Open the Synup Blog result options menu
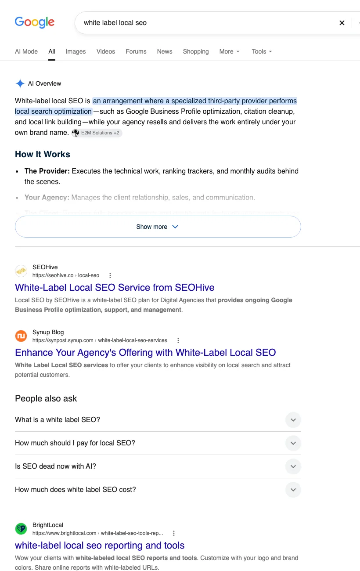 pyautogui.click(x=178, y=340)
